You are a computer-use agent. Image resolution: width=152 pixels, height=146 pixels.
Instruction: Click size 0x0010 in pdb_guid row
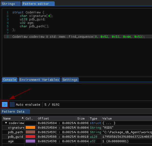tap(83, 137)
